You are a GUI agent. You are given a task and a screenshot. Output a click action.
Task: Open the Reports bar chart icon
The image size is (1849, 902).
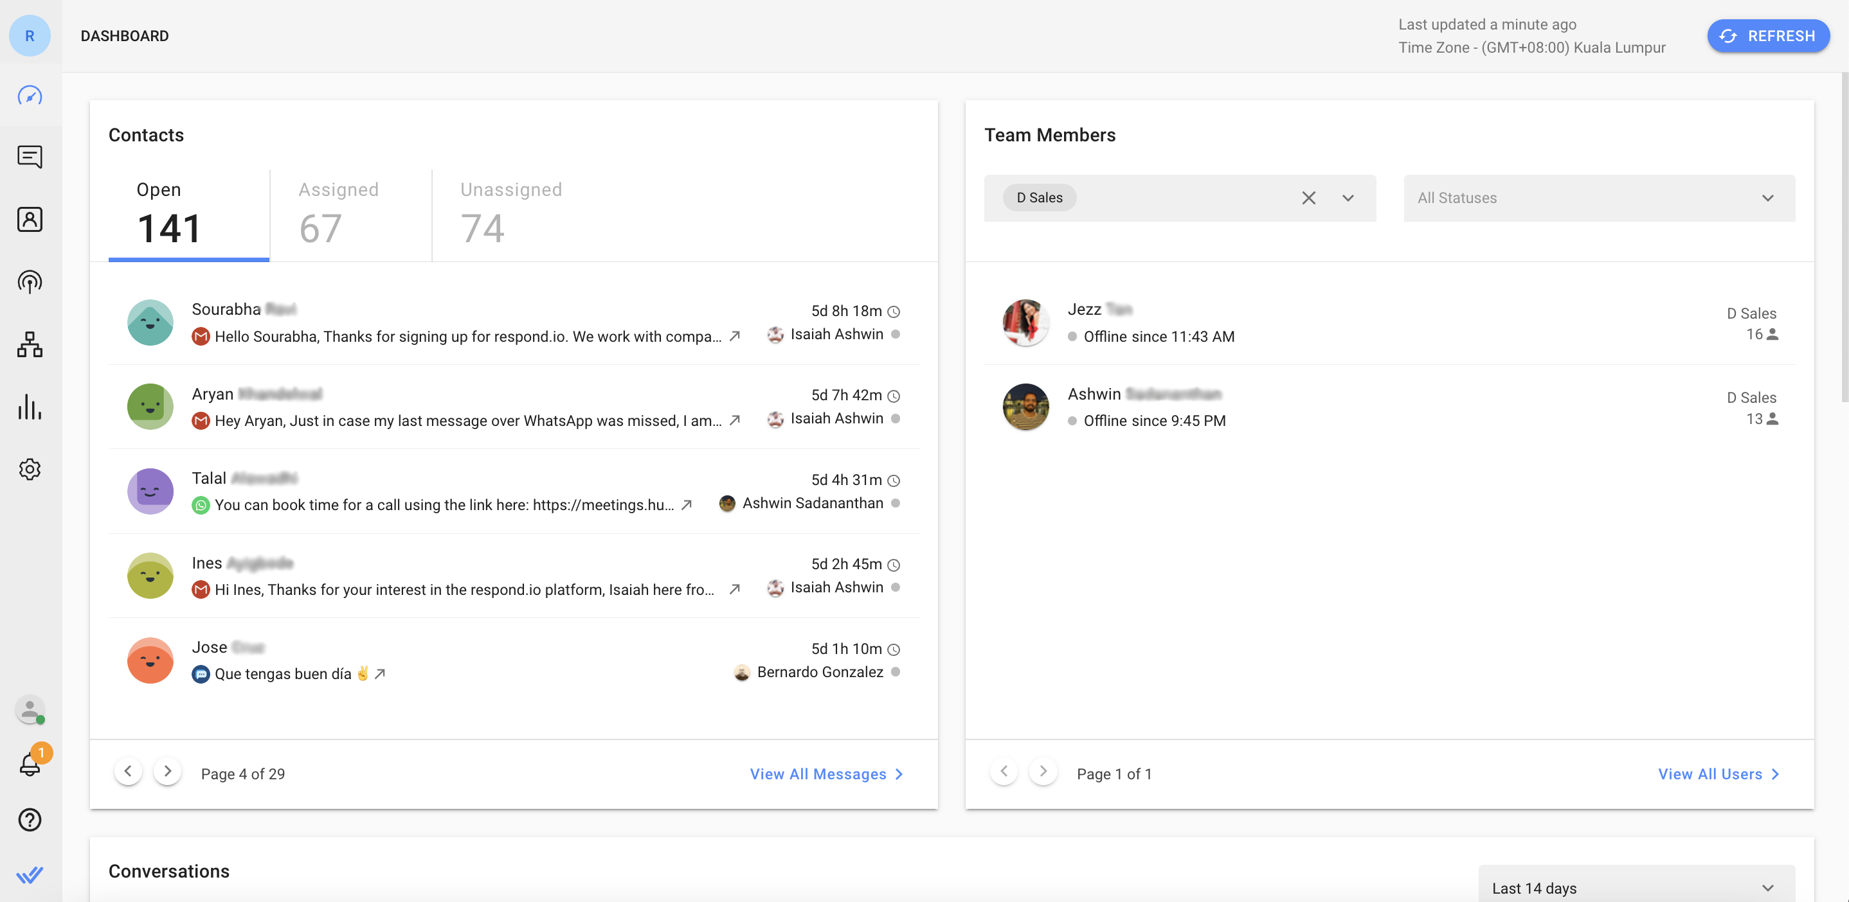click(30, 407)
